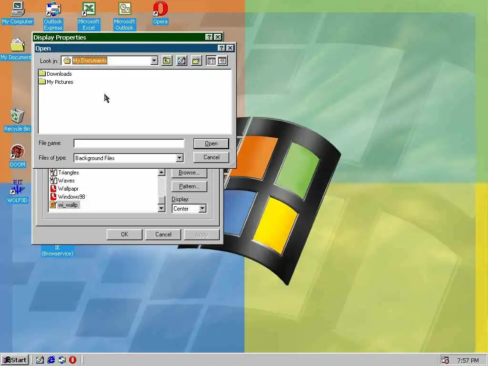Select Windows98 wallpaper entry
This screenshot has height=366, width=488.
coord(67,197)
